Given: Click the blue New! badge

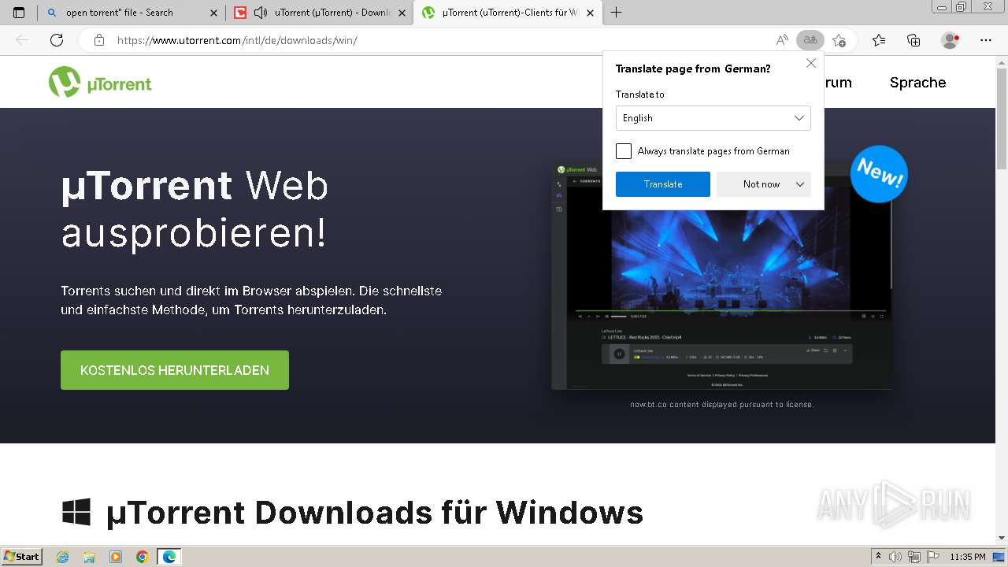Looking at the screenshot, I should (879, 173).
